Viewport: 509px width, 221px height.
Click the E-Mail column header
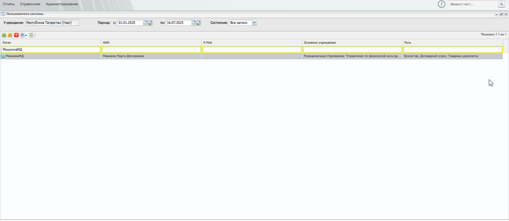[252, 42]
